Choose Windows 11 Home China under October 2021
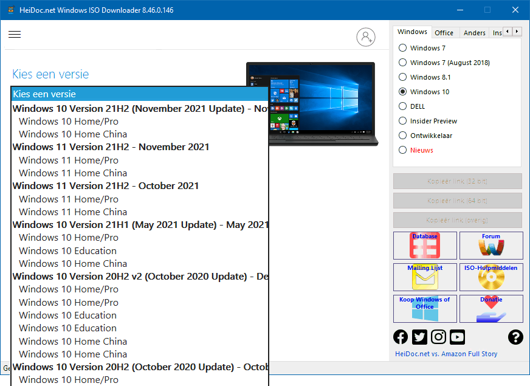This screenshot has height=386, width=530. pyautogui.click(x=140, y=212)
